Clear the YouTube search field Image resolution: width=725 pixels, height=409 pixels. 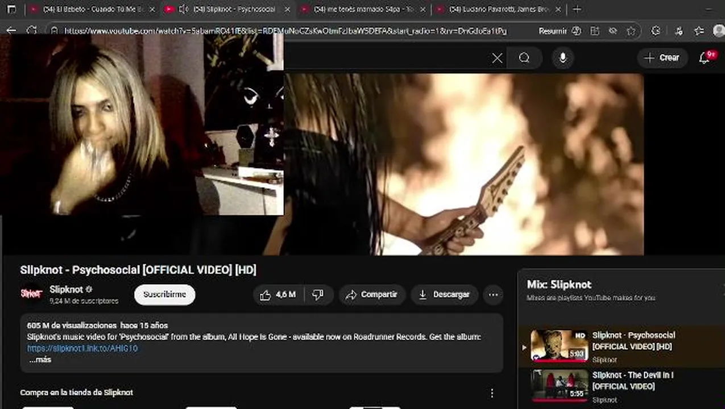pyautogui.click(x=497, y=58)
